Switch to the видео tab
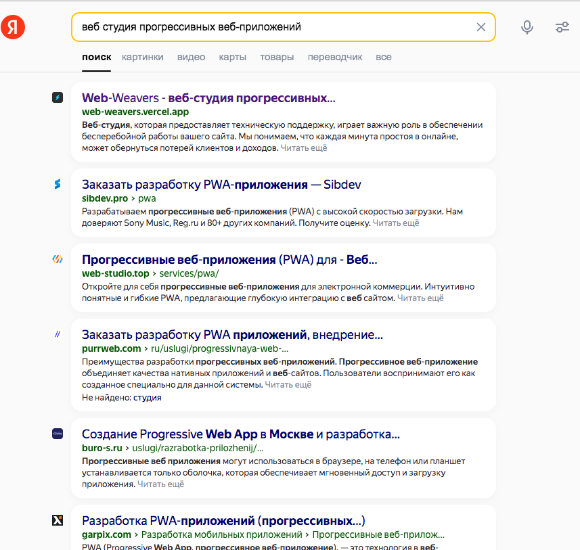This screenshot has height=550, width=580. click(x=191, y=58)
